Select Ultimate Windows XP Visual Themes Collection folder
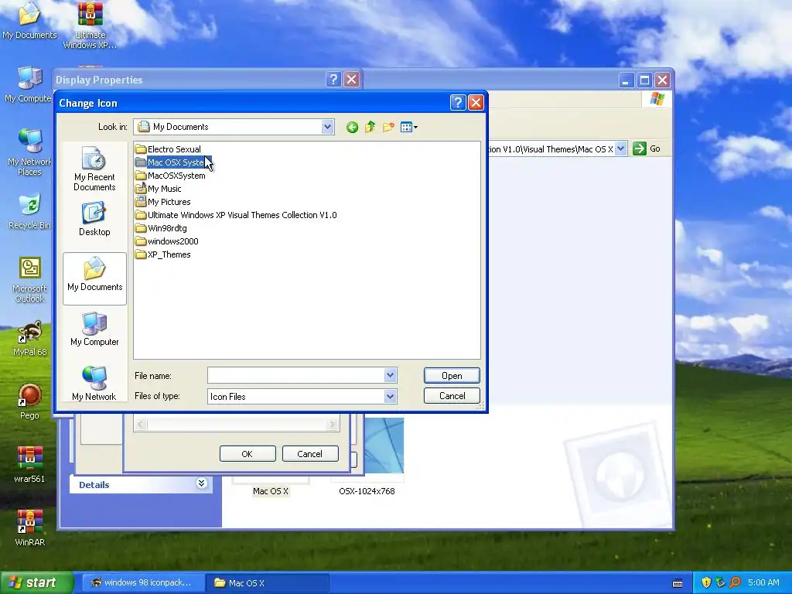 pyautogui.click(x=236, y=215)
